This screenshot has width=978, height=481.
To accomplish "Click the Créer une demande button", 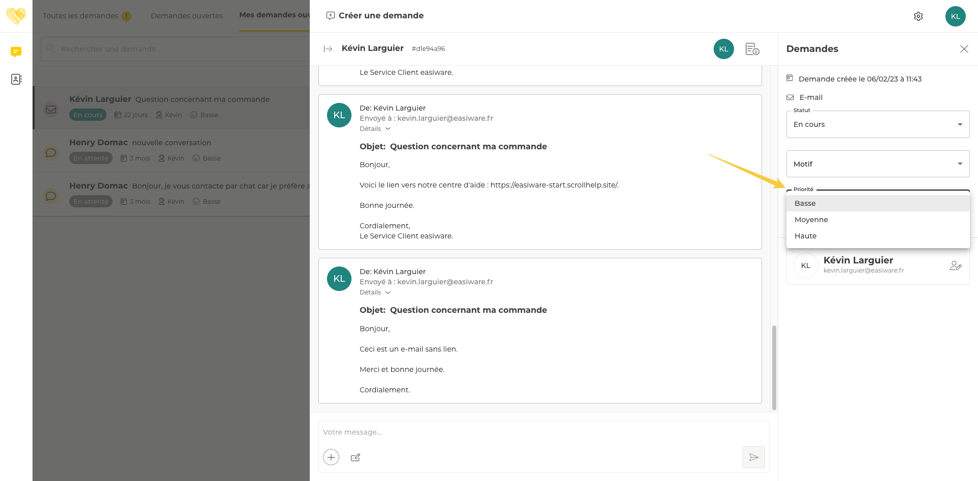I will (375, 16).
